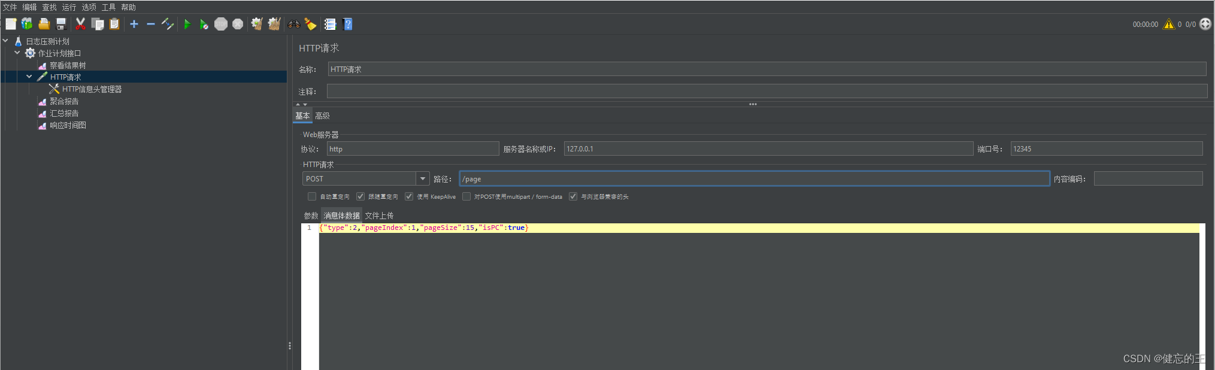Screen dimensions: 1215x370
Task: Save the test plan with floppy icon
Action: [x=60, y=24]
